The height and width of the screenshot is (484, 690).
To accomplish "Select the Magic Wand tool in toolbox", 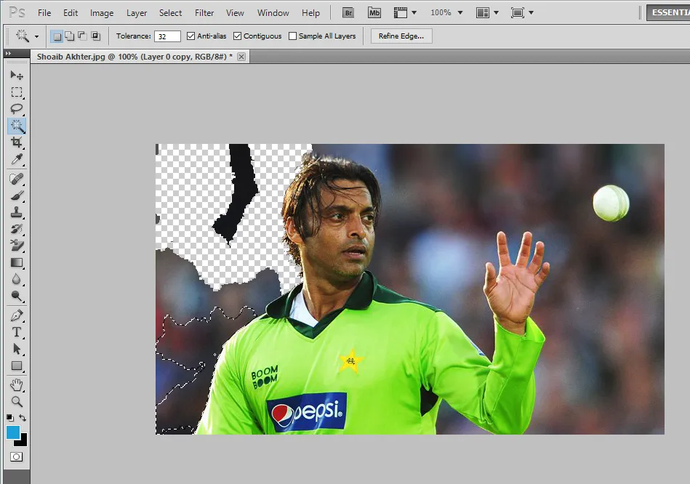I will click(17, 126).
